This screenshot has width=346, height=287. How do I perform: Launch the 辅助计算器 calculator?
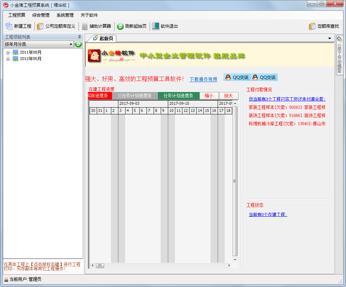(x=97, y=26)
